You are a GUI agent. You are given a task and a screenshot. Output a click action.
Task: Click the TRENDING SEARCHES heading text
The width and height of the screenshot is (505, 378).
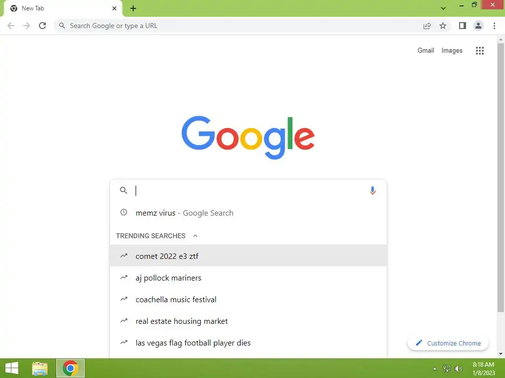click(x=150, y=236)
